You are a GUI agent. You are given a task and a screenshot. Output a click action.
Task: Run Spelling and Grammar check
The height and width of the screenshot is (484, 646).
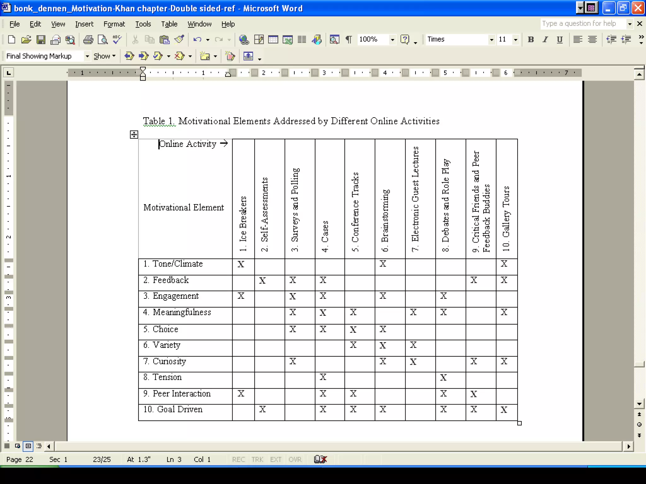pyautogui.click(x=117, y=39)
